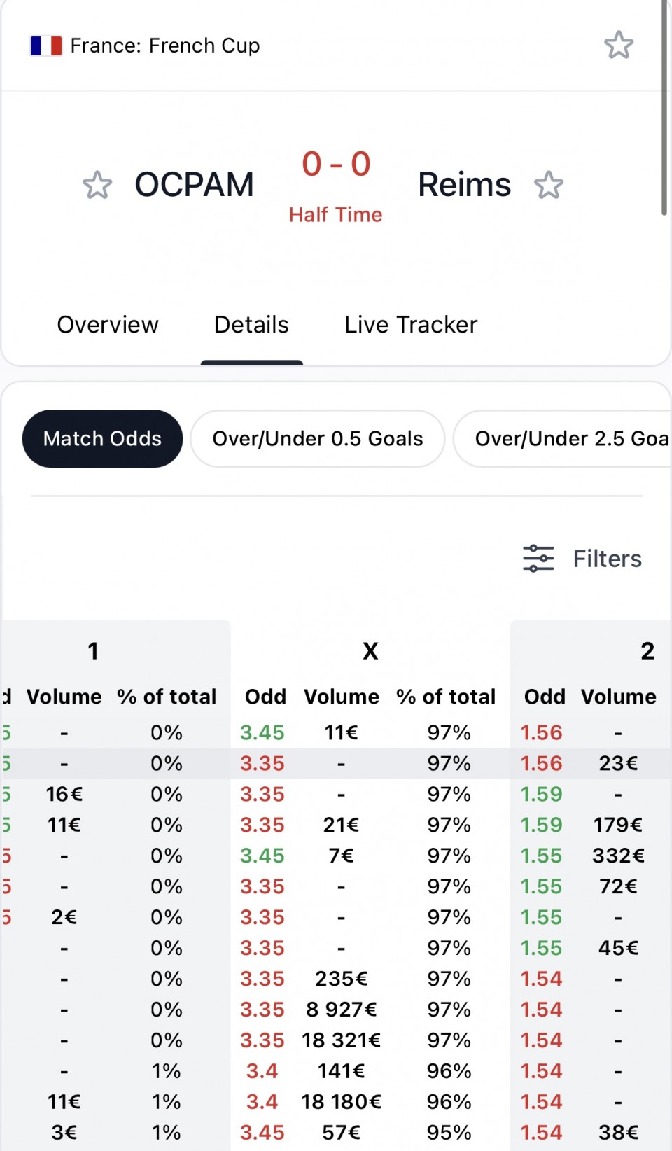The image size is (672, 1151).
Task: Toggle favorite star beside Reims
Action: click(x=548, y=186)
